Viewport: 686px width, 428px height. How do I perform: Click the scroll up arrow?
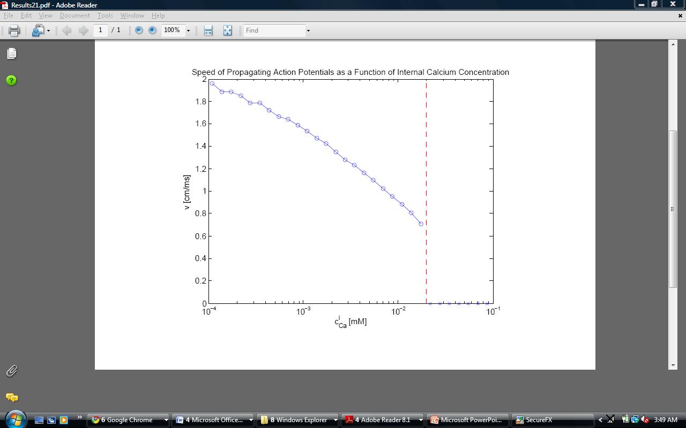click(673, 44)
